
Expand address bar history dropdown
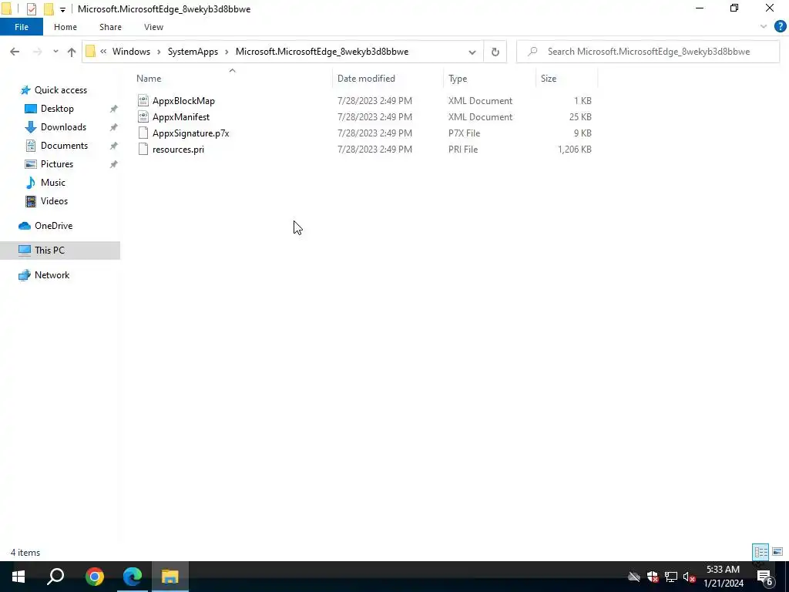pyautogui.click(x=472, y=52)
